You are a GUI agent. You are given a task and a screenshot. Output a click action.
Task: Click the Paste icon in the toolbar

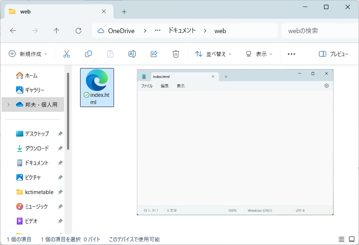[110, 54]
